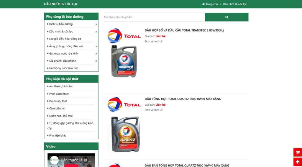Open Má phanh, dầu phanh category
The height and width of the screenshot is (167, 302).
coord(63,61)
